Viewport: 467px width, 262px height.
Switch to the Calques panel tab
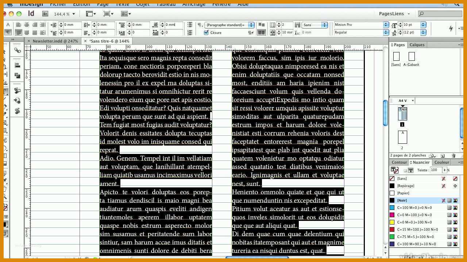pos(417,45)
